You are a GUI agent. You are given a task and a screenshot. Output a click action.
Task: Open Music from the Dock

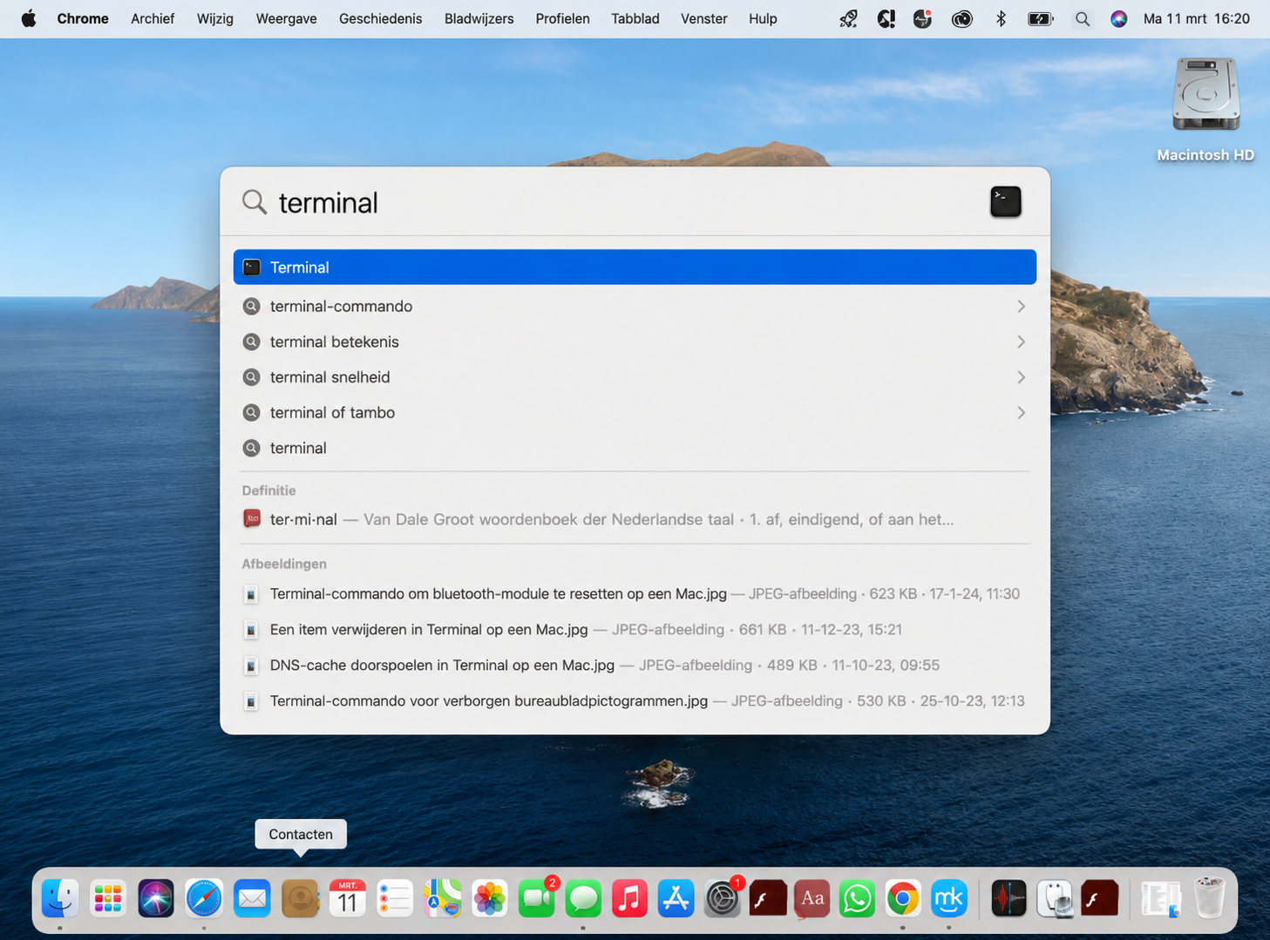629,898
